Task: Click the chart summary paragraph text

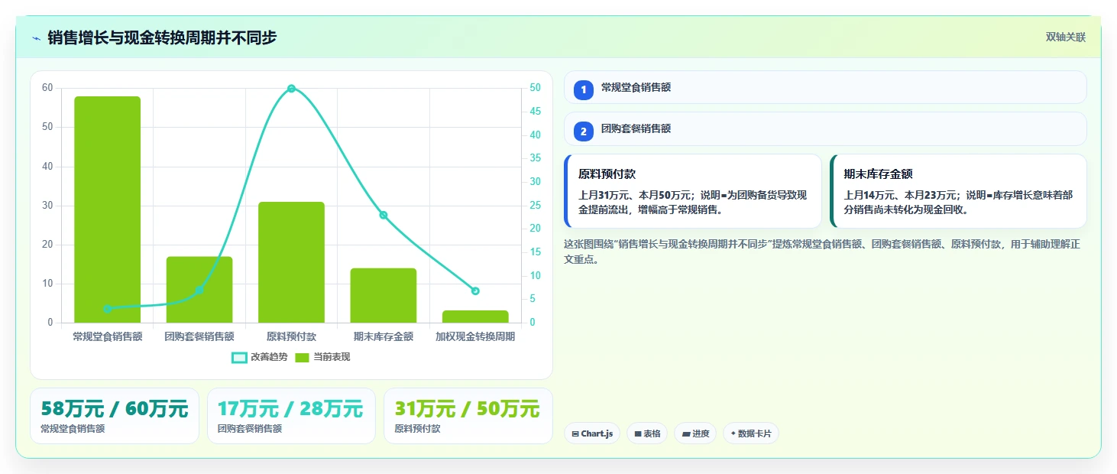Action: pos(822,252)
